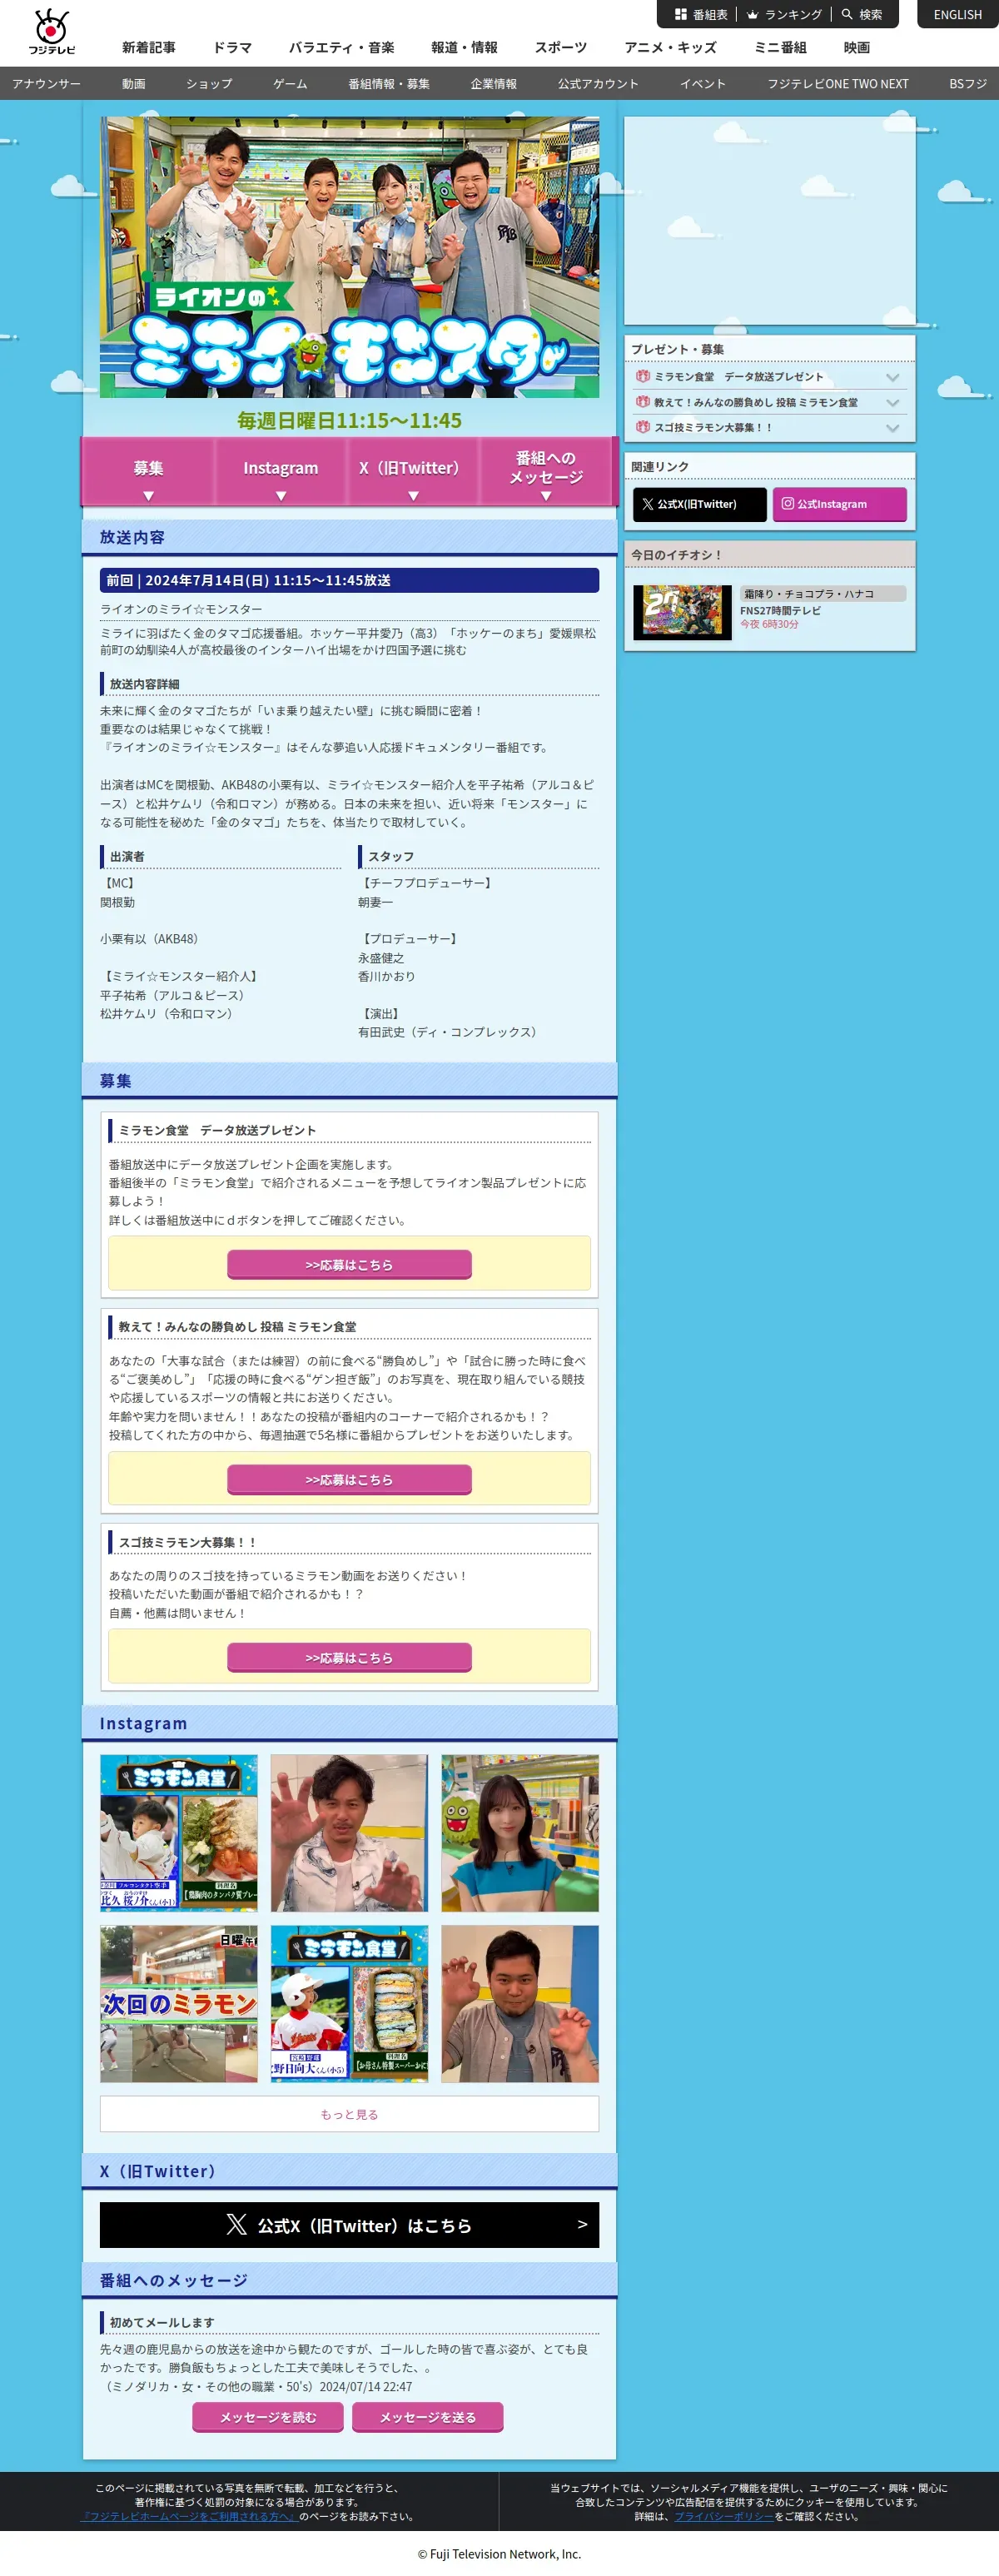The height and width of the screenshot is (2576, 999).
Task: Open ミラモン食堂 baseball player Instagram post
Action: (x=349, y=2004)
